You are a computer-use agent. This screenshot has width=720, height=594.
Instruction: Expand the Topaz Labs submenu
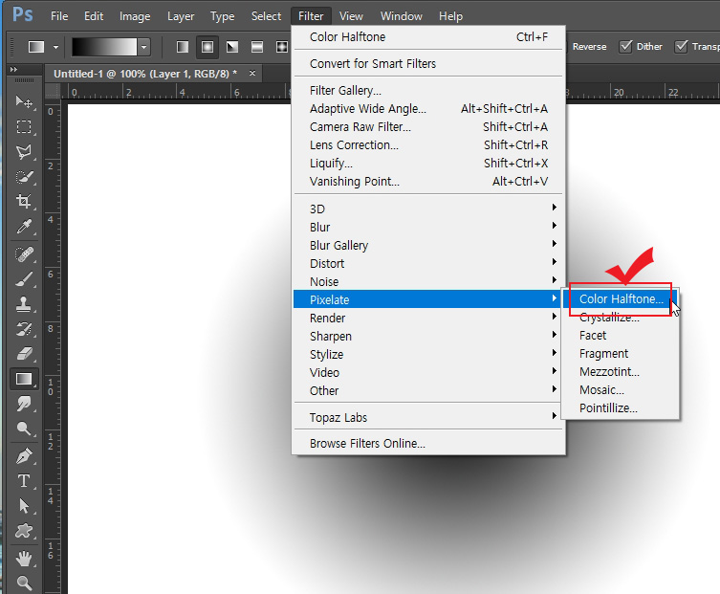pyautogui.click(x=429, y=418)
